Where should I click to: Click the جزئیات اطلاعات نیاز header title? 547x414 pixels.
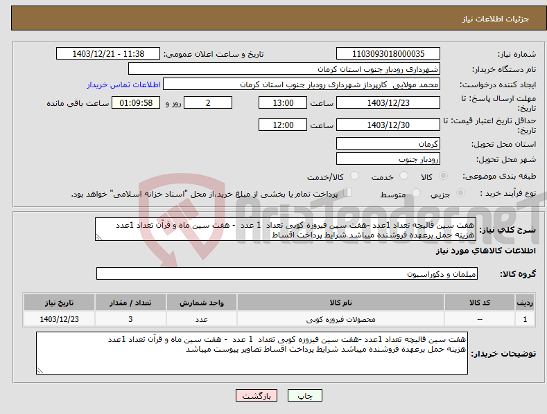(x=496, y=19)
